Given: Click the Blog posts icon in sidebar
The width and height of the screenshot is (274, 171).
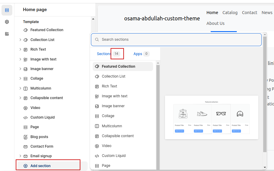Looking at the screenshot, I should coord(26,137).
